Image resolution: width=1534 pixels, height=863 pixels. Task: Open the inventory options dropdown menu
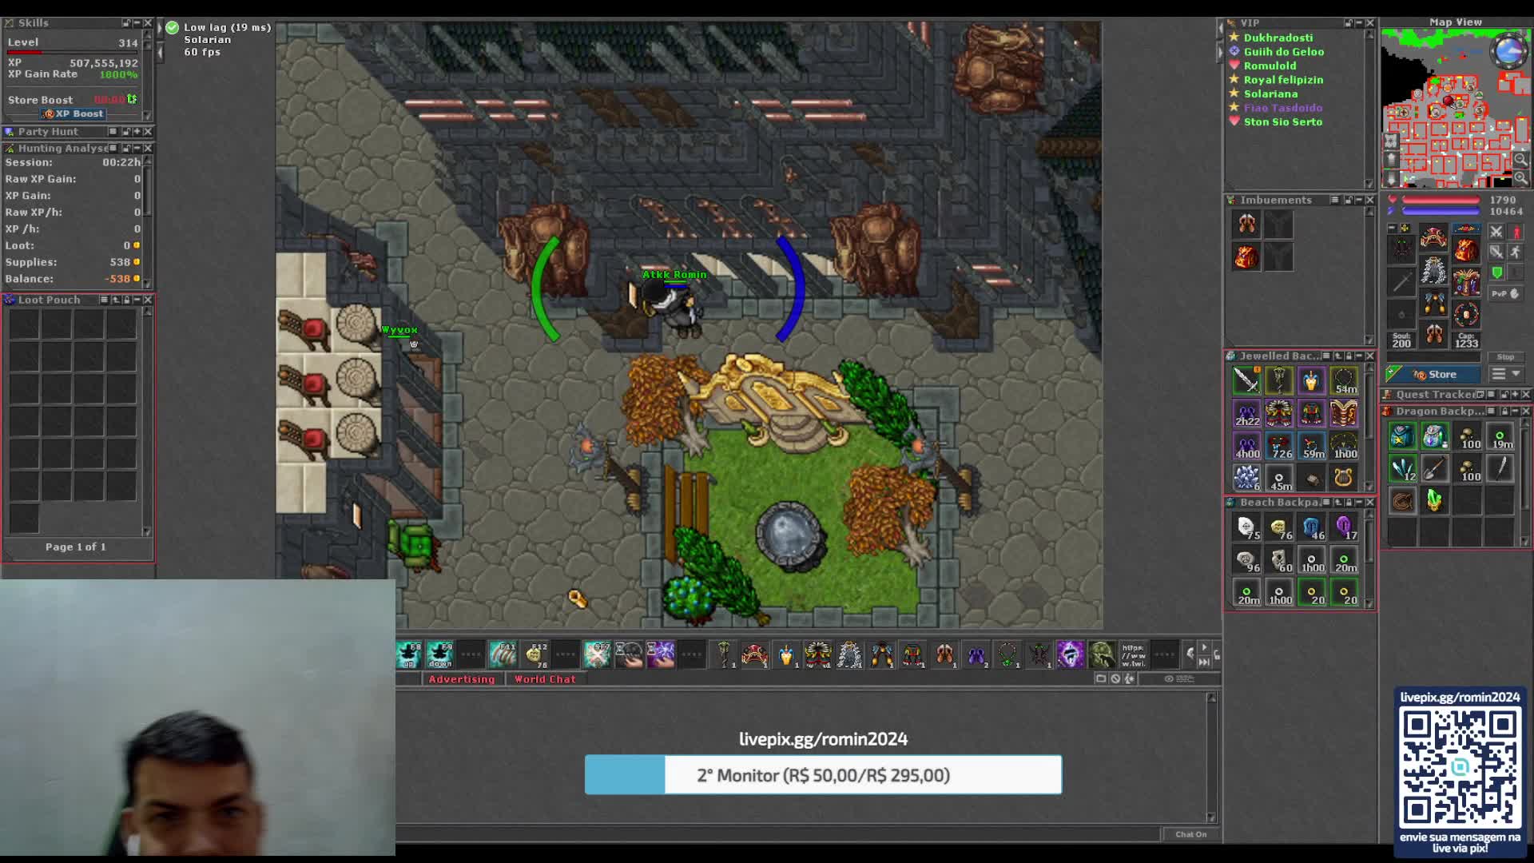(x=1506, y=374)
